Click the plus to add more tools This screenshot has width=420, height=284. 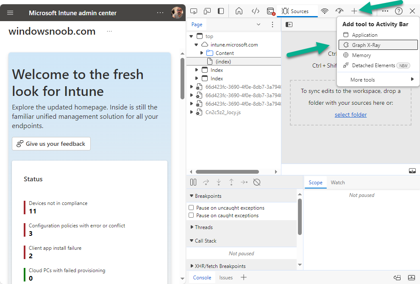(x=354, y=11)
